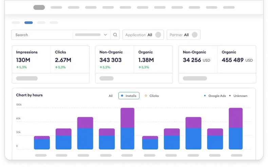Select the Clicks chart filter
Screen dimensions: 268x167
(x=152, y=96)
